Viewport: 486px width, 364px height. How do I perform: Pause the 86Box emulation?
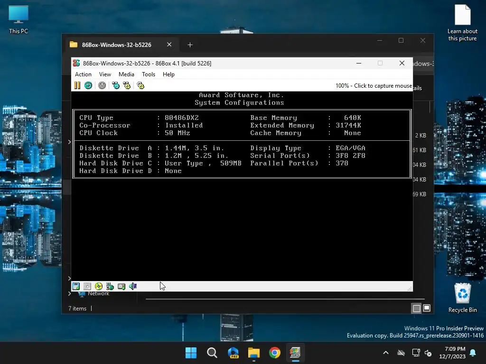[x=77, y=85]
